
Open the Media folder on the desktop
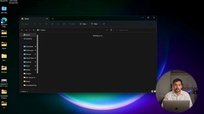coord(4,46)
